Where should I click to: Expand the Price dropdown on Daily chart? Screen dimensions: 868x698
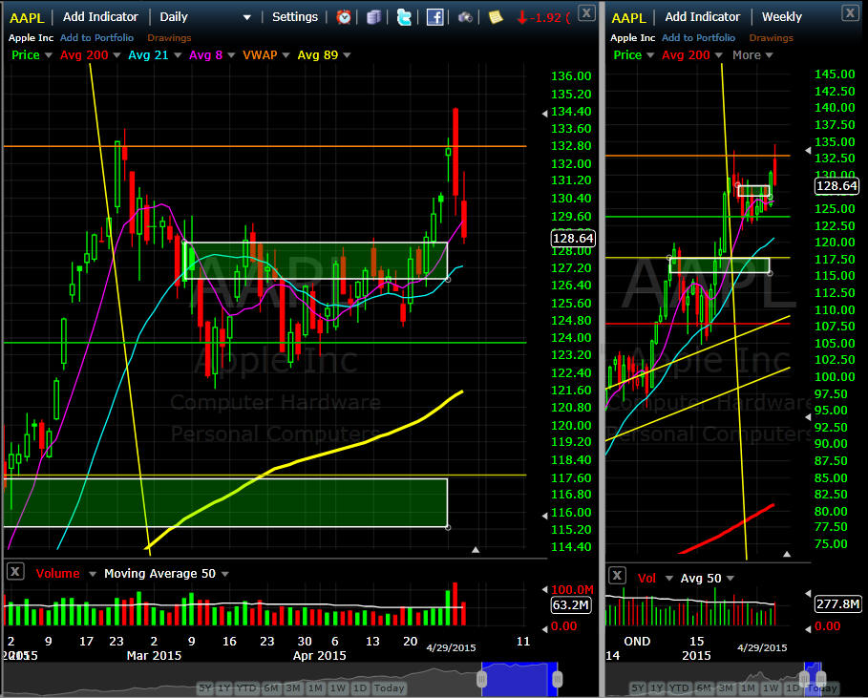(48, 55)
